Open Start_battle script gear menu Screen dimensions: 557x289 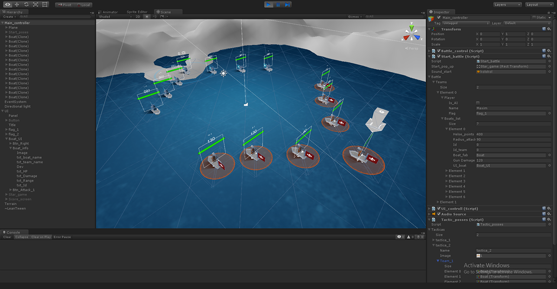[550, 57]
